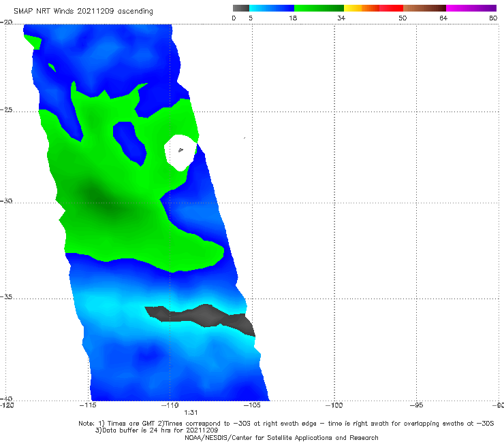This screenshot has width=504, height=442.
Task: Click the cyan-blue segment of the color bar
Action: click(x=272, y=8)
